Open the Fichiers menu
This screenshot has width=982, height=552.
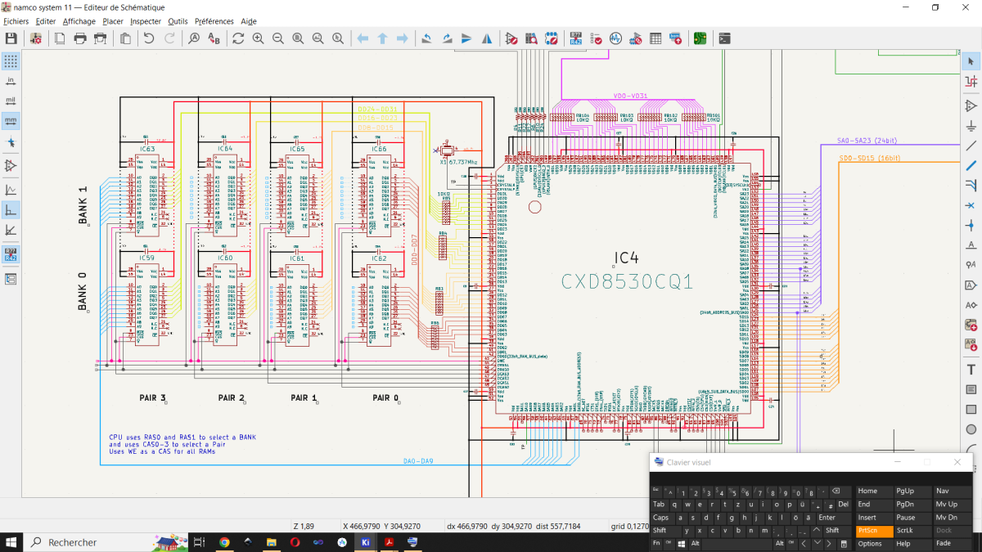click(16, 21)
